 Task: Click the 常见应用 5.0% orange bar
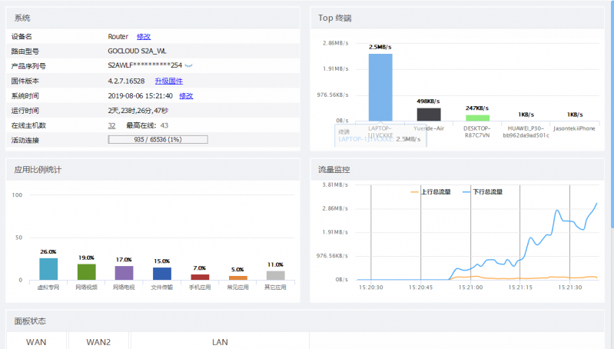click(x=238, y=278)
